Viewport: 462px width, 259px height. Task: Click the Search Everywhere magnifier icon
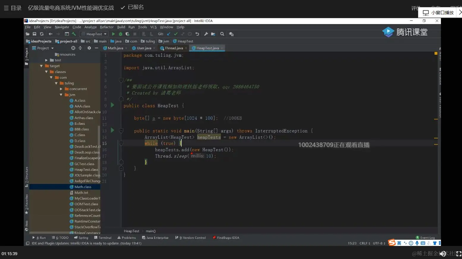222,34
